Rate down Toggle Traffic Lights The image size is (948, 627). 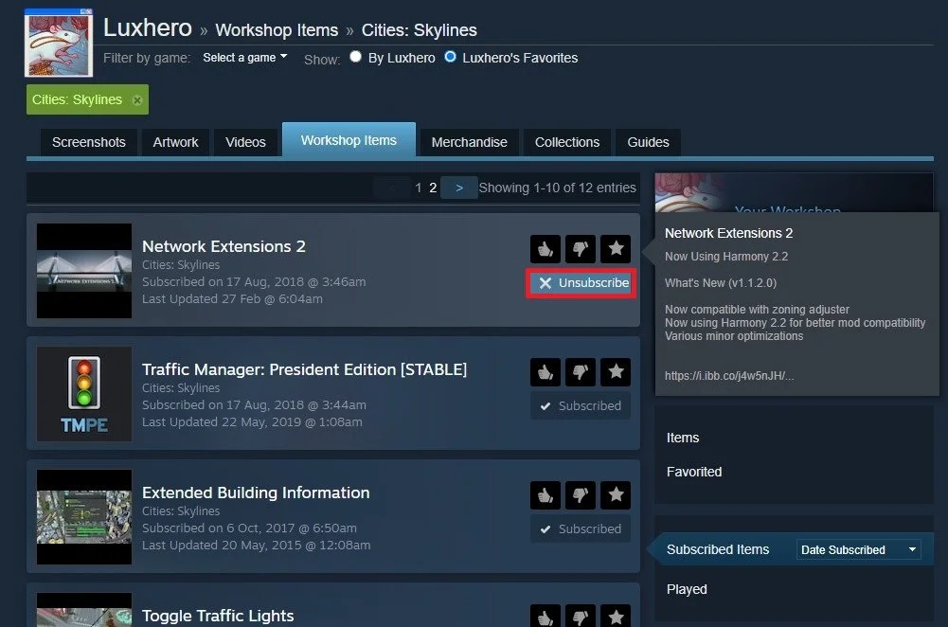pos(581,617)
